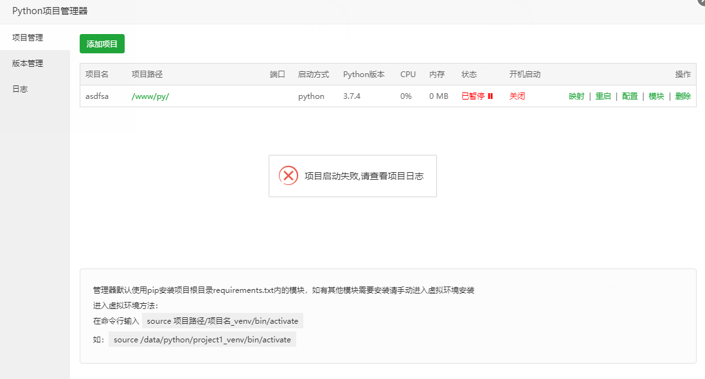Click the 启动方式 column header
This screenshot has height=379, width=705.
tap(314, 74)
